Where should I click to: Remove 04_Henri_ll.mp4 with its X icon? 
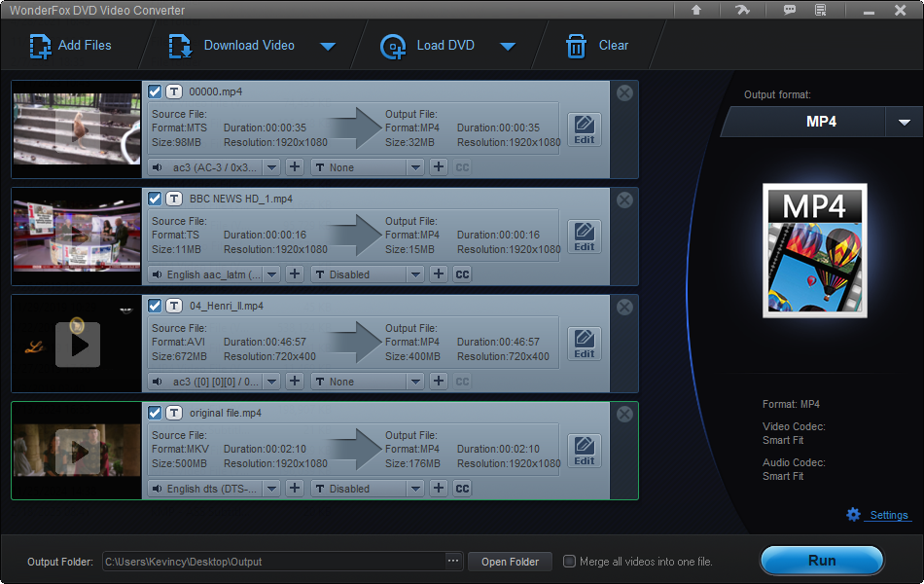[x=624, y=307]
